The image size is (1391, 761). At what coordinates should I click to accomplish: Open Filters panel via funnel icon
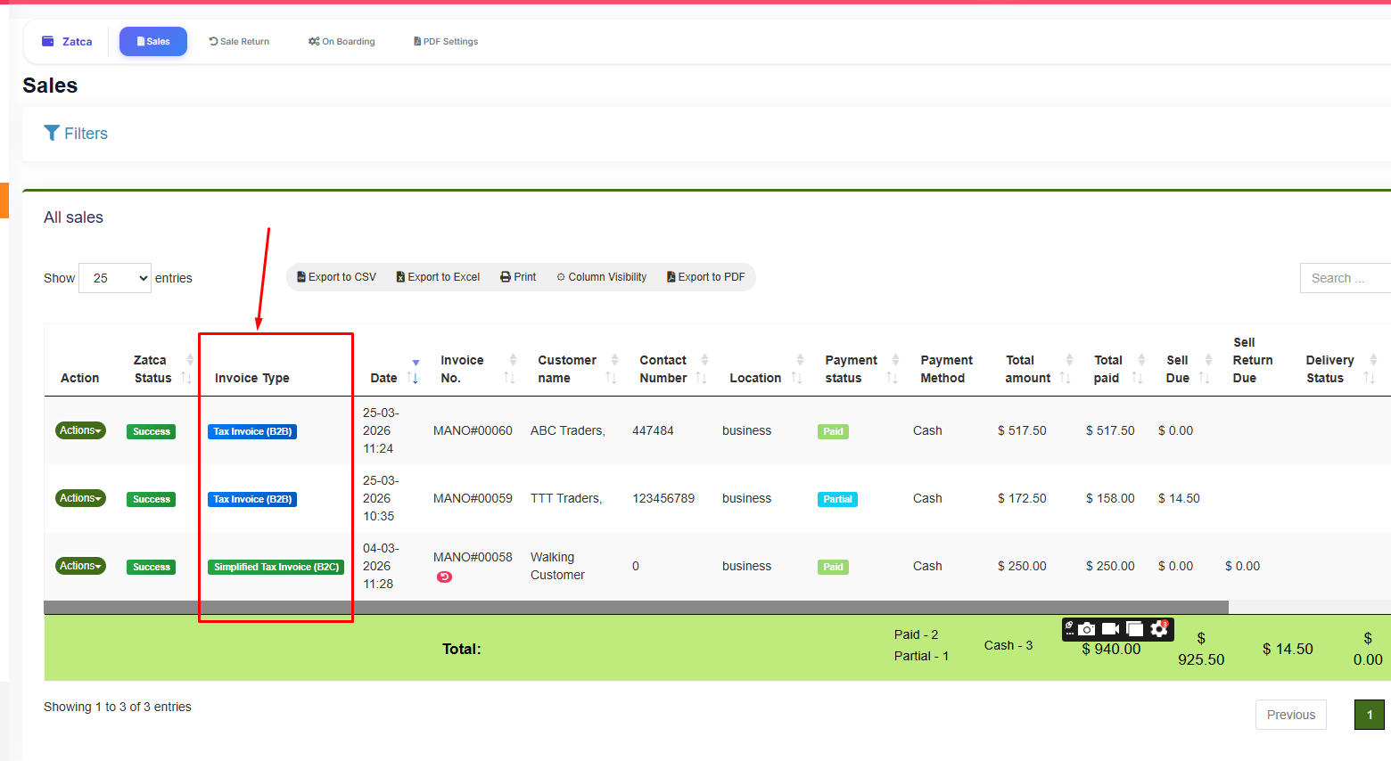coord(52,133)
